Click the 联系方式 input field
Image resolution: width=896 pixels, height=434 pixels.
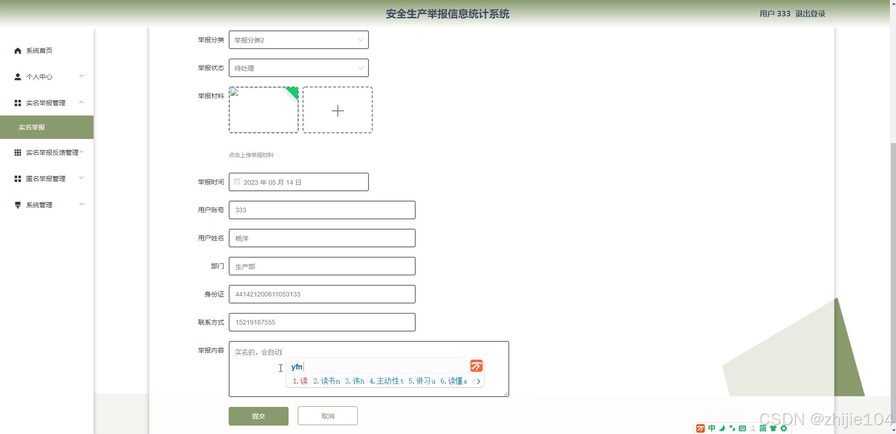pyautogui.click(x=322, y=322)
